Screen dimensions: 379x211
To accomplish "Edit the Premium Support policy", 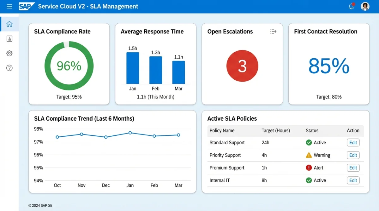I will [x=353, y=168].
